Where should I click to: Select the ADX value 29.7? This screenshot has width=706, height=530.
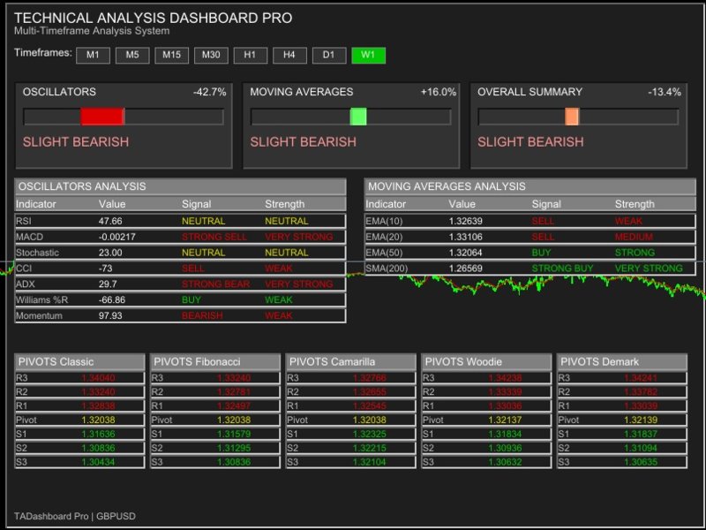coord(108,284)
